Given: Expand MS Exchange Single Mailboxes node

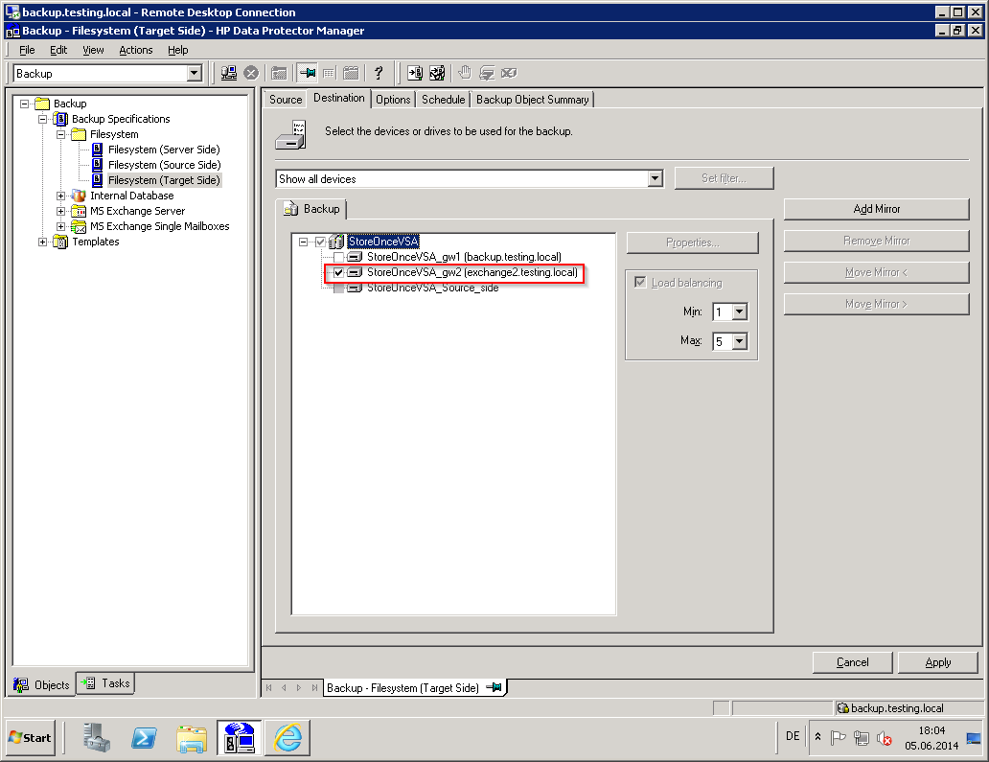Looking at the screenshot, I should 60,226.
